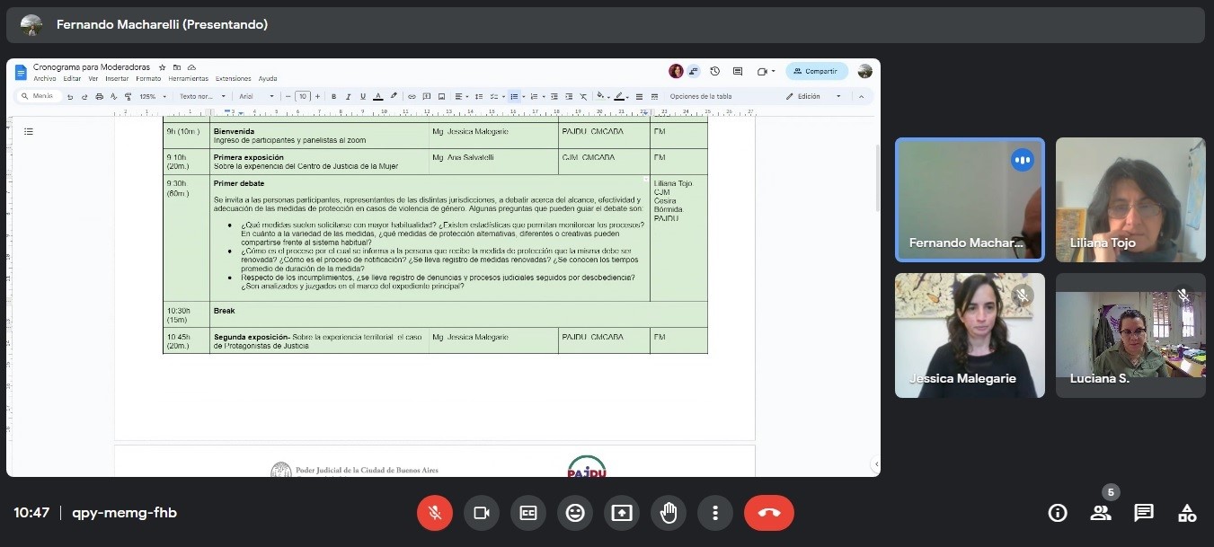Viewport: 1214px width, 547px height.
Task: Open the Arial font dropdown
Action: pyautogui.click(x=255, y=96)
